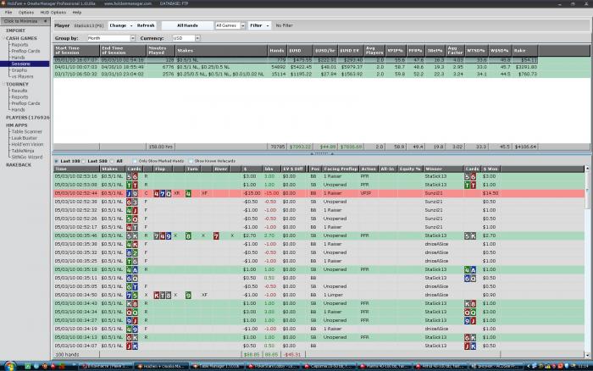593x371 pixels.
Task: Sort sessions by VPIP% column
Action: [396, 50]
